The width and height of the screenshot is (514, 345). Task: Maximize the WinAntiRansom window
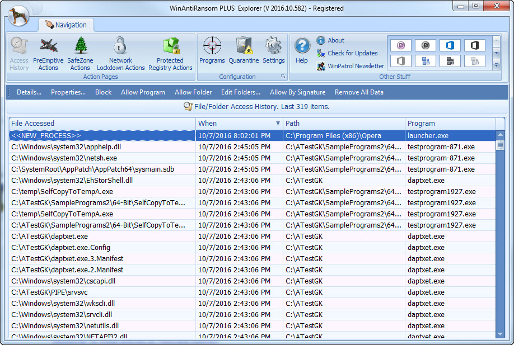point(476,6)
